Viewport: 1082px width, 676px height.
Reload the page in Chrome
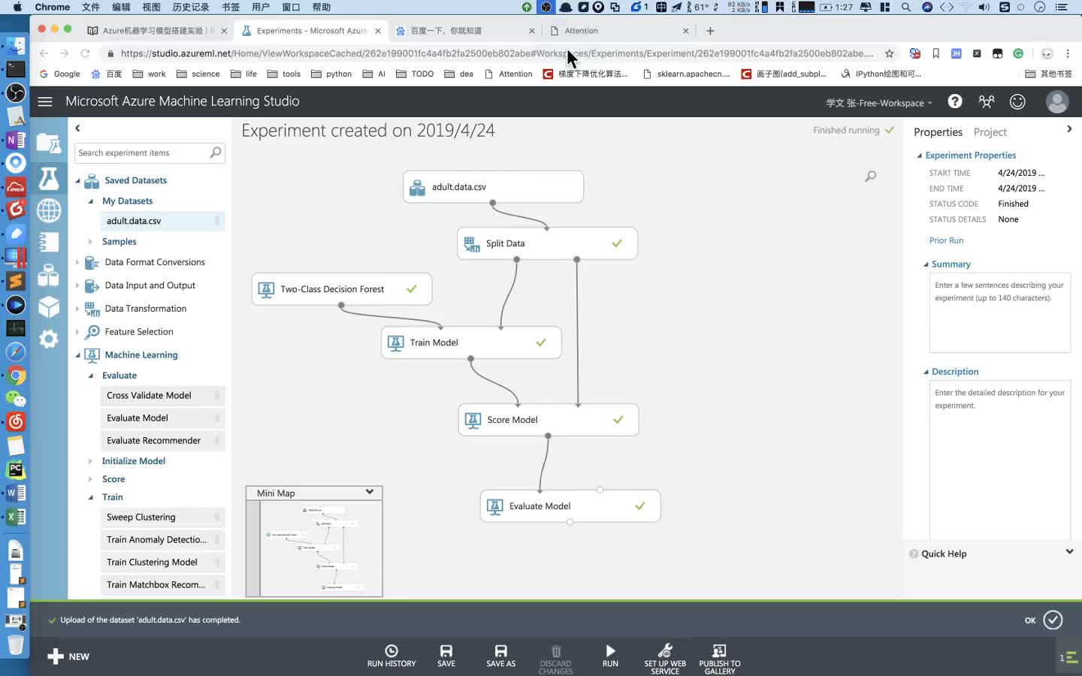(x=85, y=53)
